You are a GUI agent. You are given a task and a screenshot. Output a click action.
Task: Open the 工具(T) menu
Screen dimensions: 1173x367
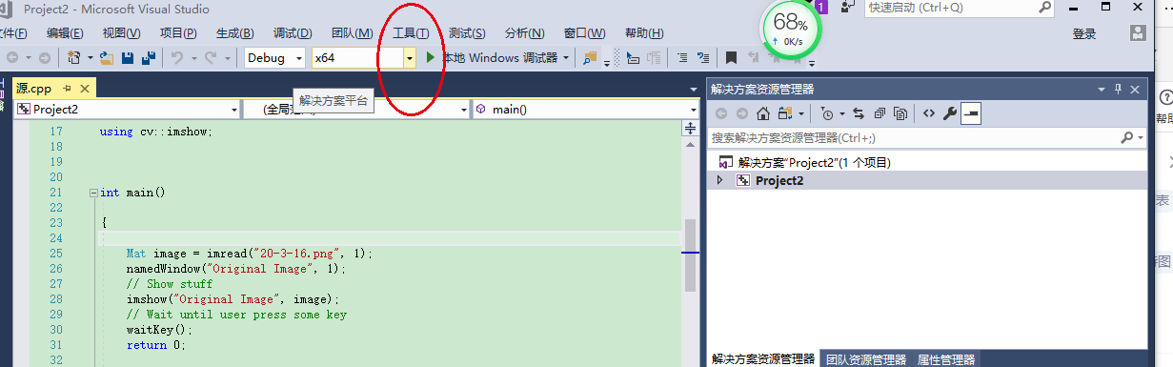pyautogui.click(x=411, y=33)
